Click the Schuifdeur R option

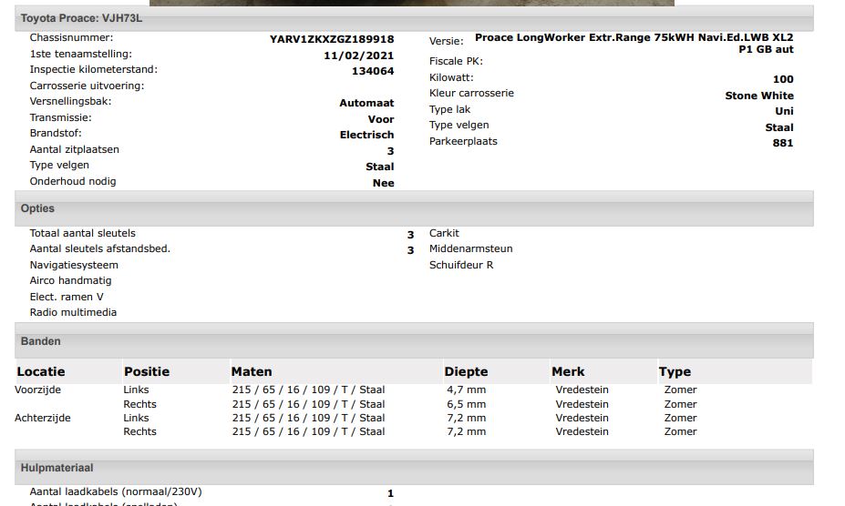pos(461,265)
